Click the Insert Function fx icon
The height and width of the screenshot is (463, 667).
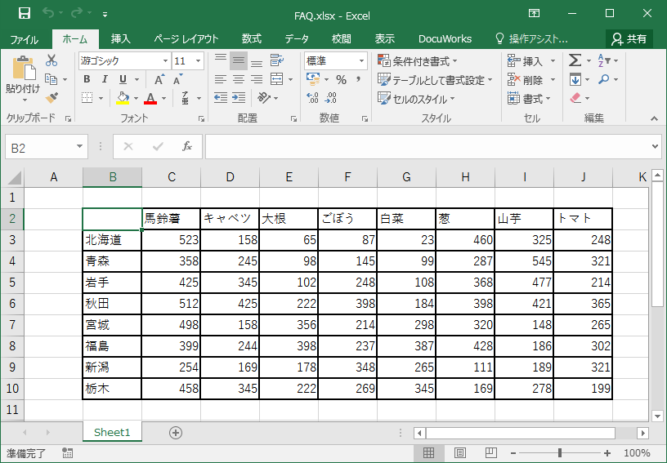tap(186, 146)
